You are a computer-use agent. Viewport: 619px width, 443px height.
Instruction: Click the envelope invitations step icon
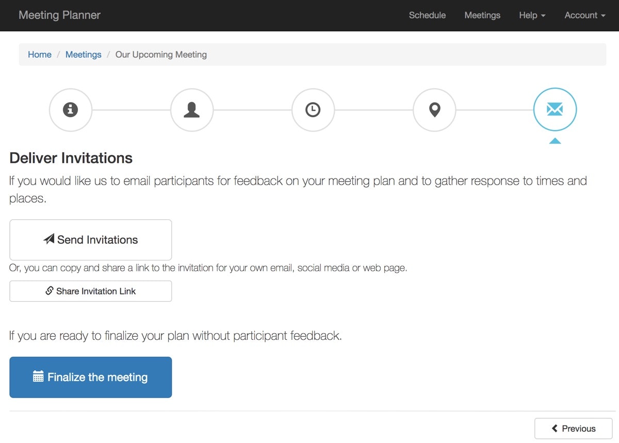point(555,109)
